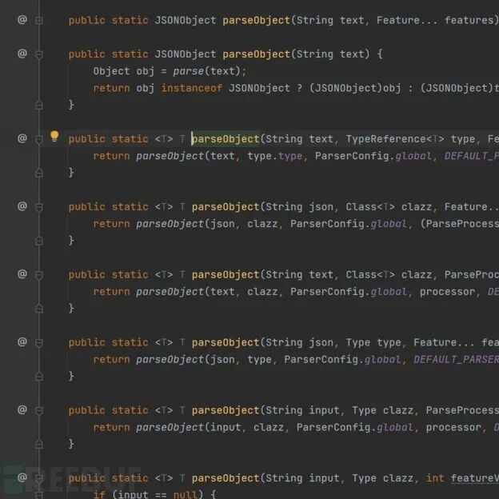
Task: Click gutter @ icon for parseObject(String text, Class<T> clazz
Action: pyautogui.click(x=22, y=274)
